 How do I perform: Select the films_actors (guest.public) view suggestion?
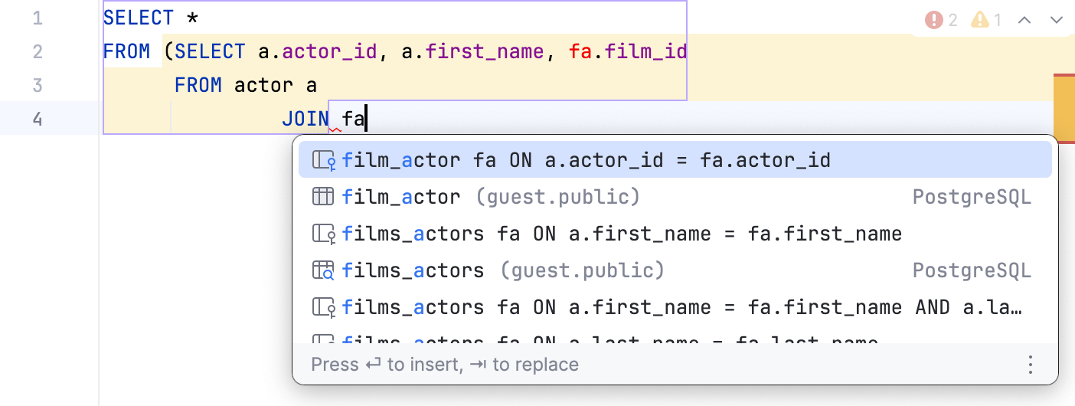click(x=502, y=270)
